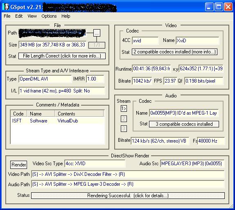This screenshot has height=210, width=235.
Task: Click the FPS field showing 23.97
Action: tap(170, 81)
